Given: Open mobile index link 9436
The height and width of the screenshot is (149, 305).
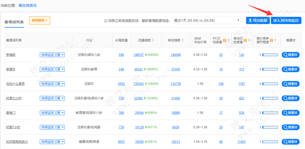Looking at the screenshot, I should 176,127.
